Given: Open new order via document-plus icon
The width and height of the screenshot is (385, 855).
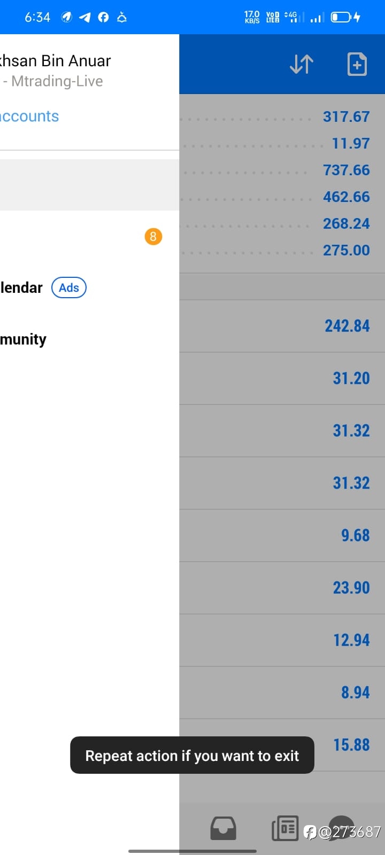Looking at the screenshot, I should pyautogui.click(x=357, y=64).
